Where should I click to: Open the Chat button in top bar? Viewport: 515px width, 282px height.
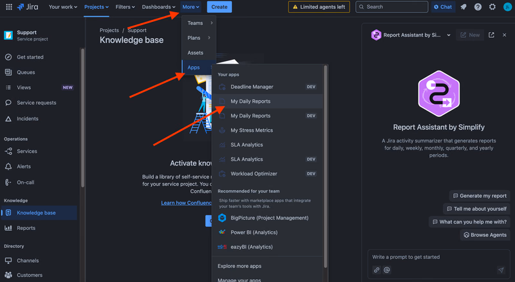[443, 7]
